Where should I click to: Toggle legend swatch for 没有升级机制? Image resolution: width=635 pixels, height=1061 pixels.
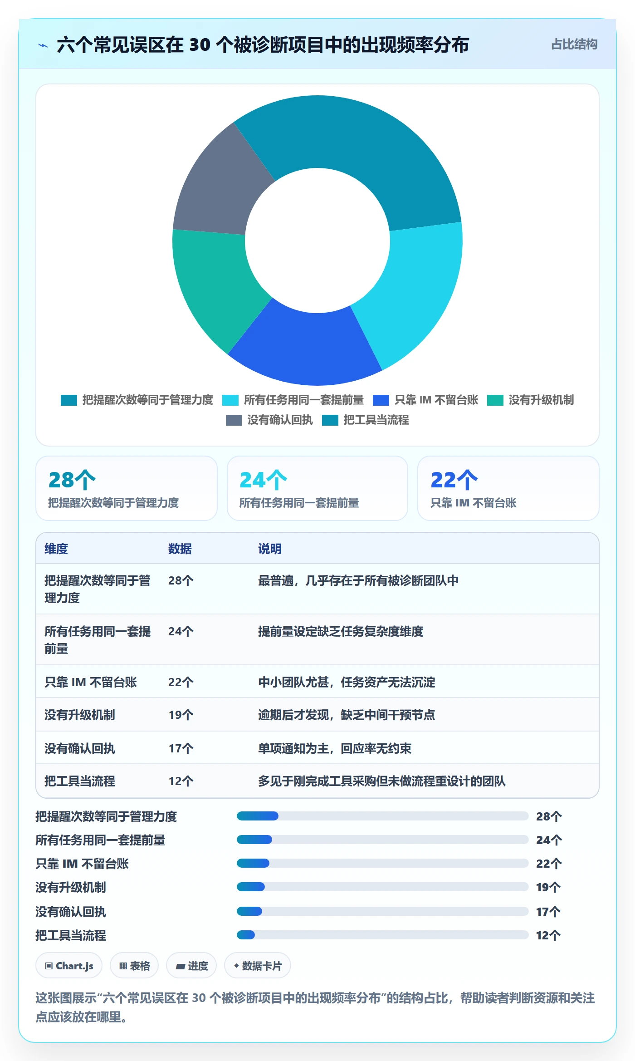point(495,400)
